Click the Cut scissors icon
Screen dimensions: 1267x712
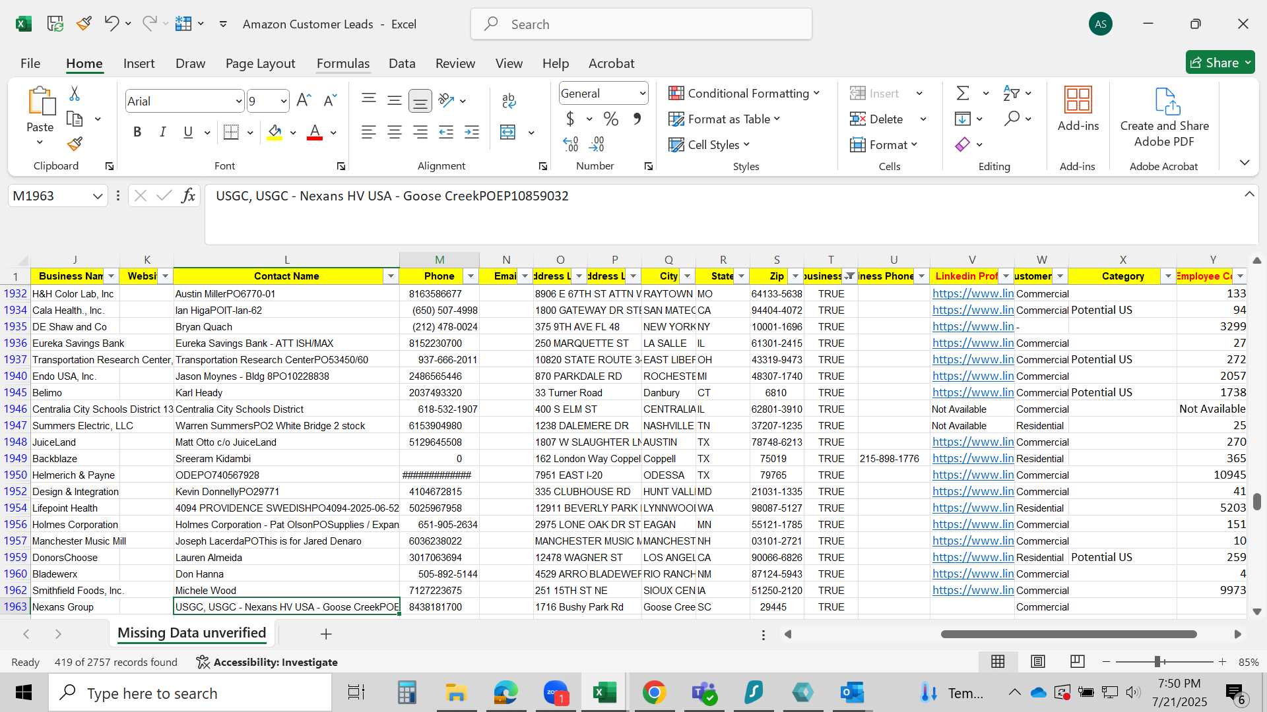click(75, 94)
